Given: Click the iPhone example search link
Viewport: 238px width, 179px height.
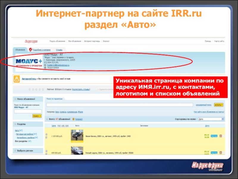Looking at the screenshot, I should click(80, 112).
